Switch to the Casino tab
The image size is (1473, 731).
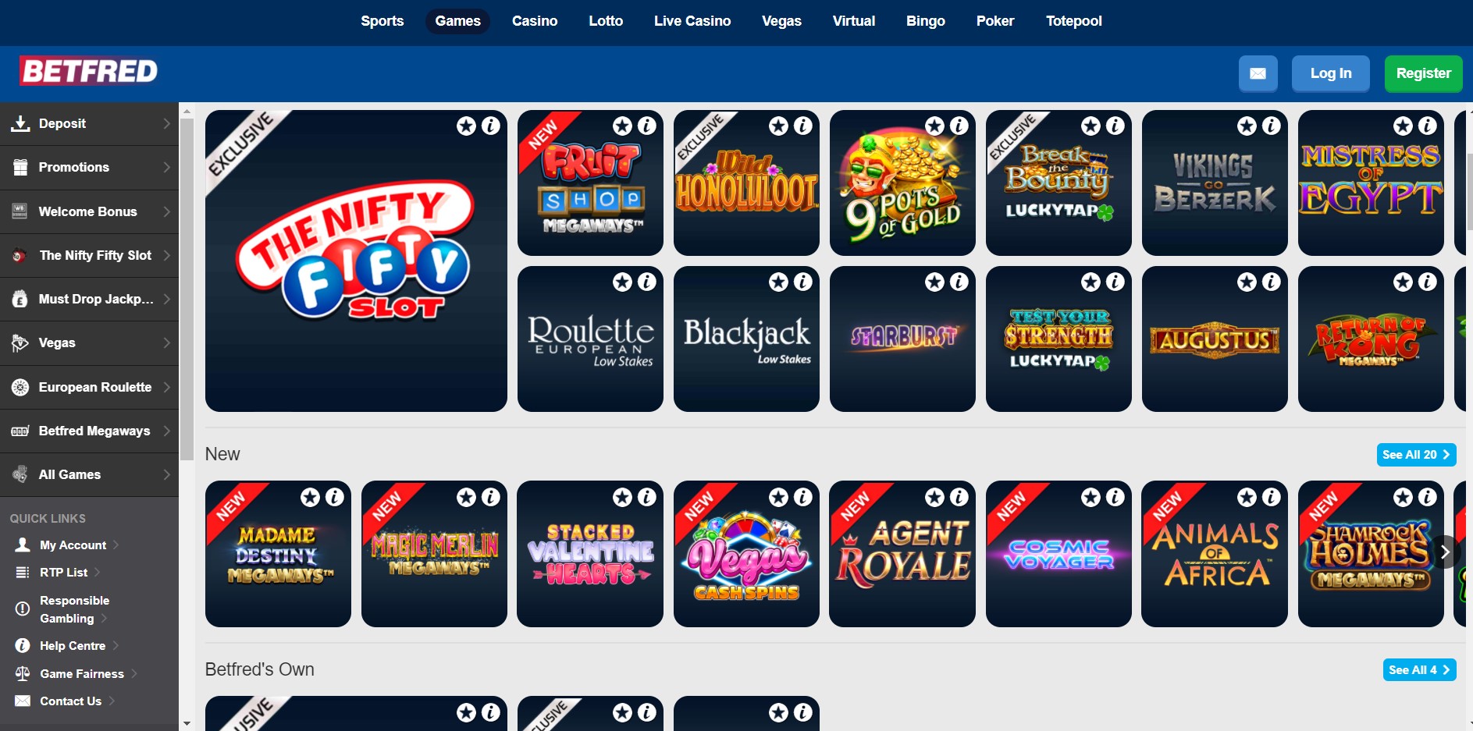535,21
